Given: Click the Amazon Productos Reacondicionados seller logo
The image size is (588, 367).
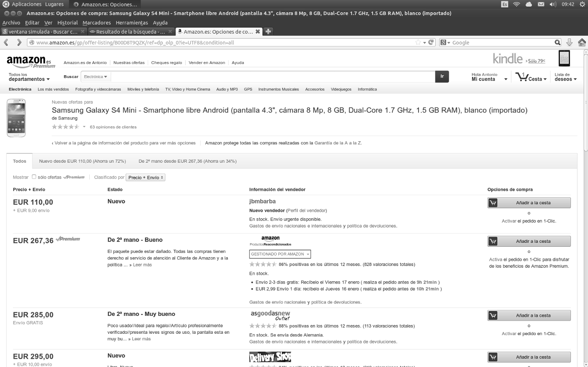Looking at the screenshot, I should 270,241.
